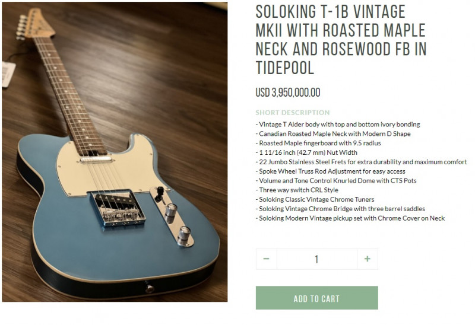
Task: Click the 1 11/16 inch Nut Width line
Action: tap(306, 152)
